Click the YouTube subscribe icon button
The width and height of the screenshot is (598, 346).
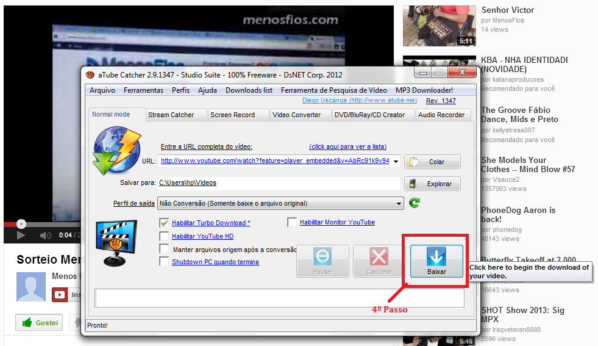[x=60, y=295]
